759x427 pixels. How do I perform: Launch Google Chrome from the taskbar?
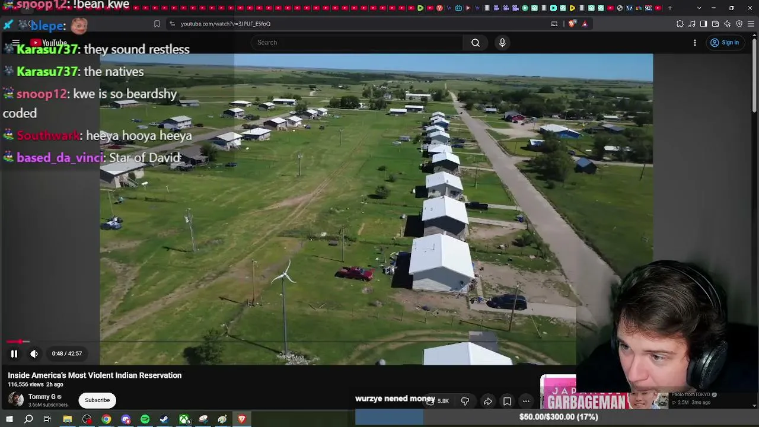(x=106, y=419)
